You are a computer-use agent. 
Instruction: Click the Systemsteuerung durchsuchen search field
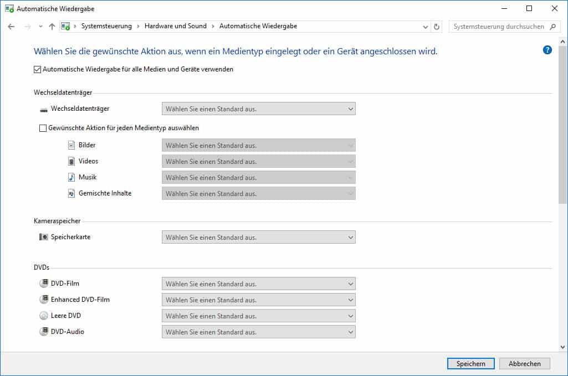tap(499, 27)
